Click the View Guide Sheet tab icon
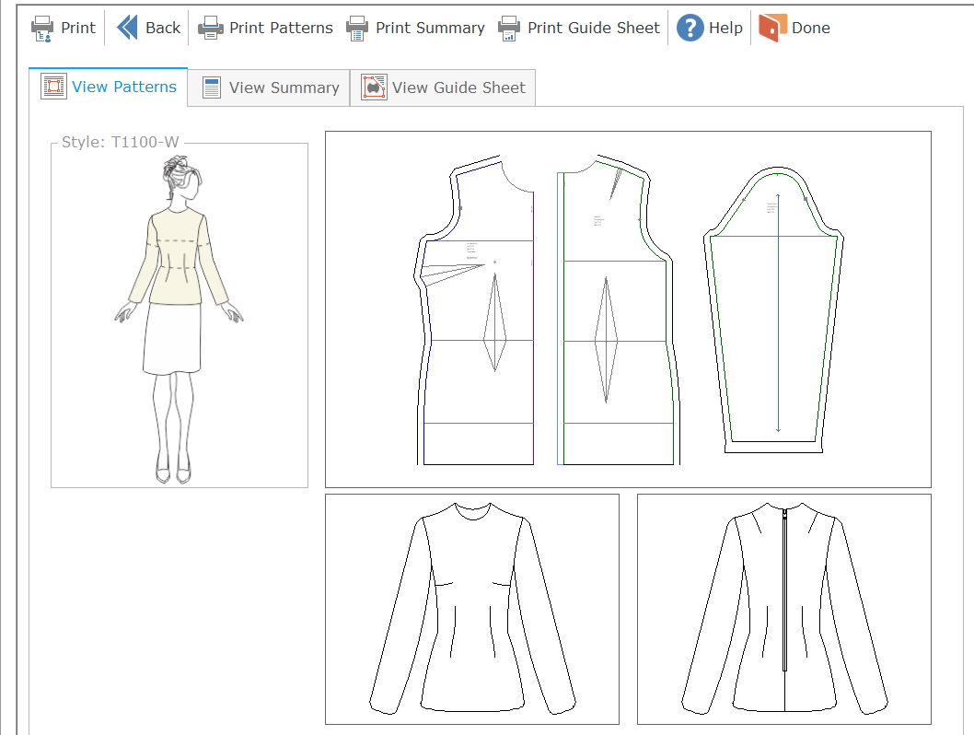This screenshot has height=735, width=974. click(x=374, y=87)
